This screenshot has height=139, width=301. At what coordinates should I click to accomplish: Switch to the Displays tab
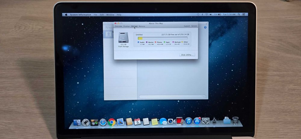pyautogui.click(x=126, y=26)
